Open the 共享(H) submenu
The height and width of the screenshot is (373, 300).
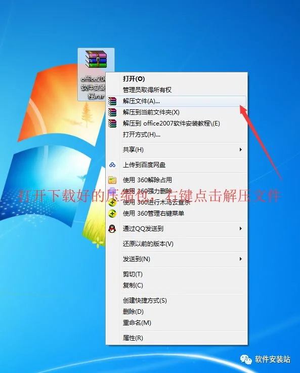coord(177,150)
